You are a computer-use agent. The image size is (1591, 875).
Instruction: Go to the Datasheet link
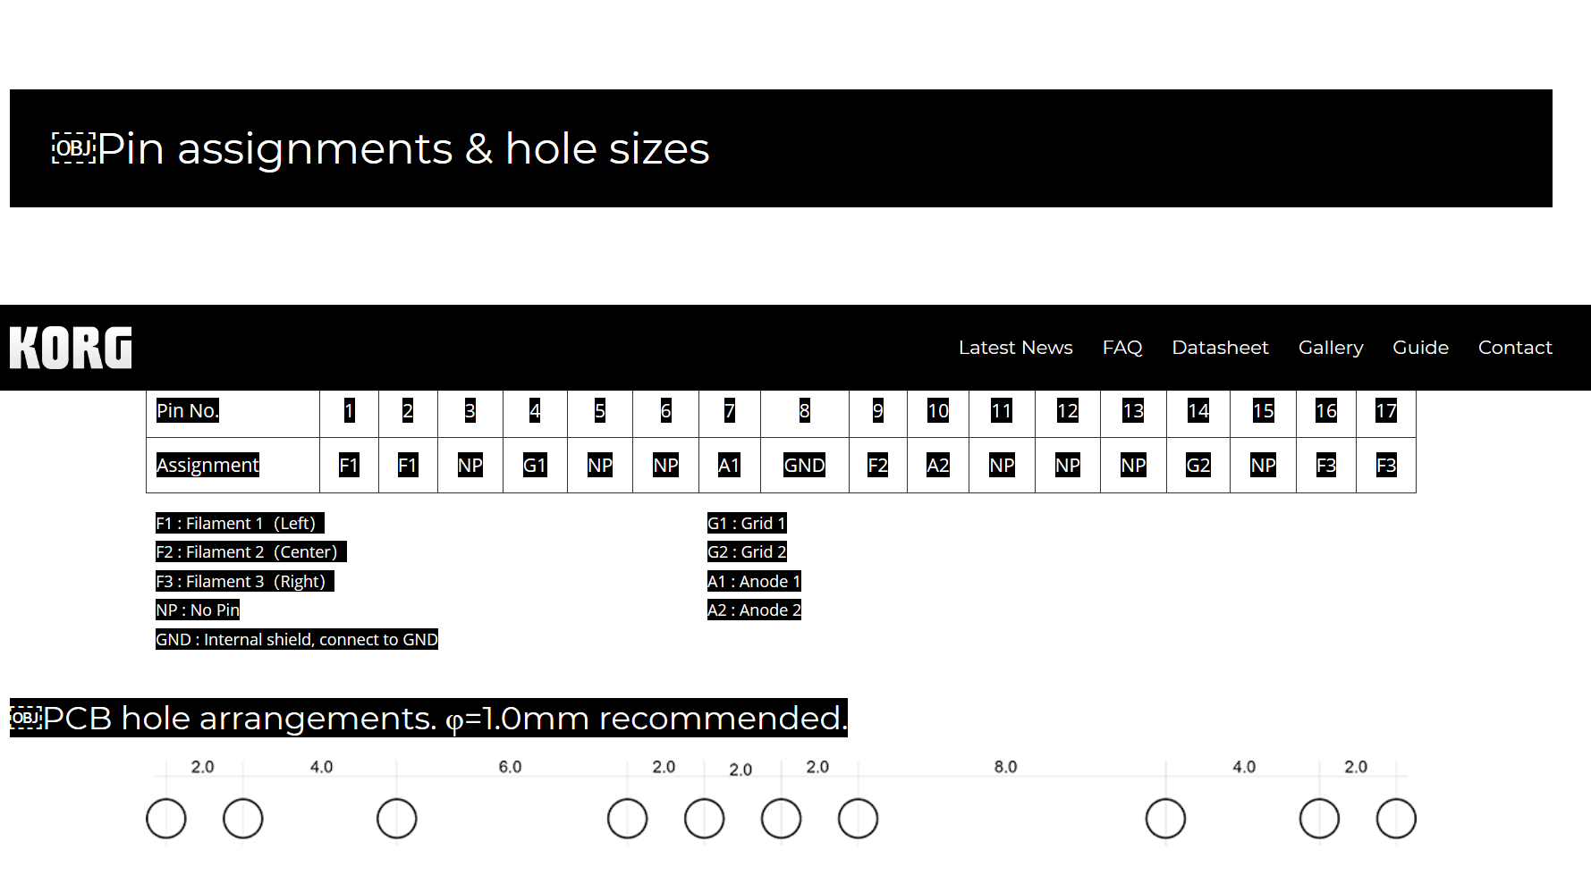click(x=1220, y=348)
